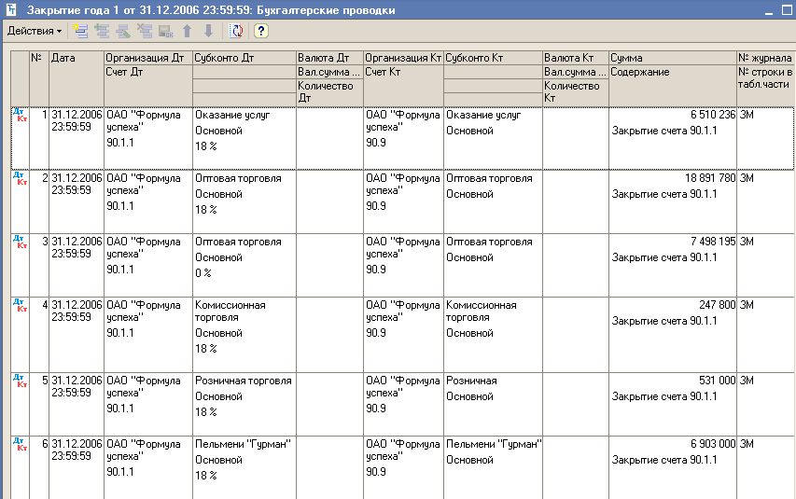Click the add new entry toolbar icon
Viewport: 796px width, 499px height.
(x=80, y=31)
